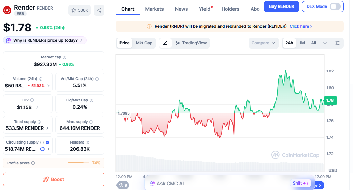Screen dimensions: 353x190
Task: Click the Profile score 74% progress bar
Action: [x=78, y=163]
